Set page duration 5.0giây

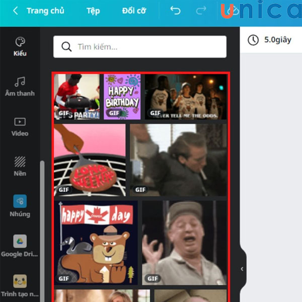278,40
